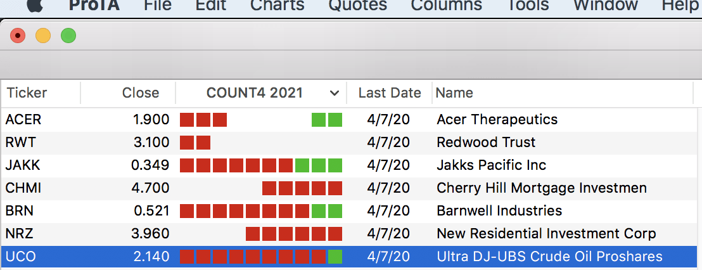702x270 pixels.
Task: Click the close price 0.349
Action: click(150, 165)
